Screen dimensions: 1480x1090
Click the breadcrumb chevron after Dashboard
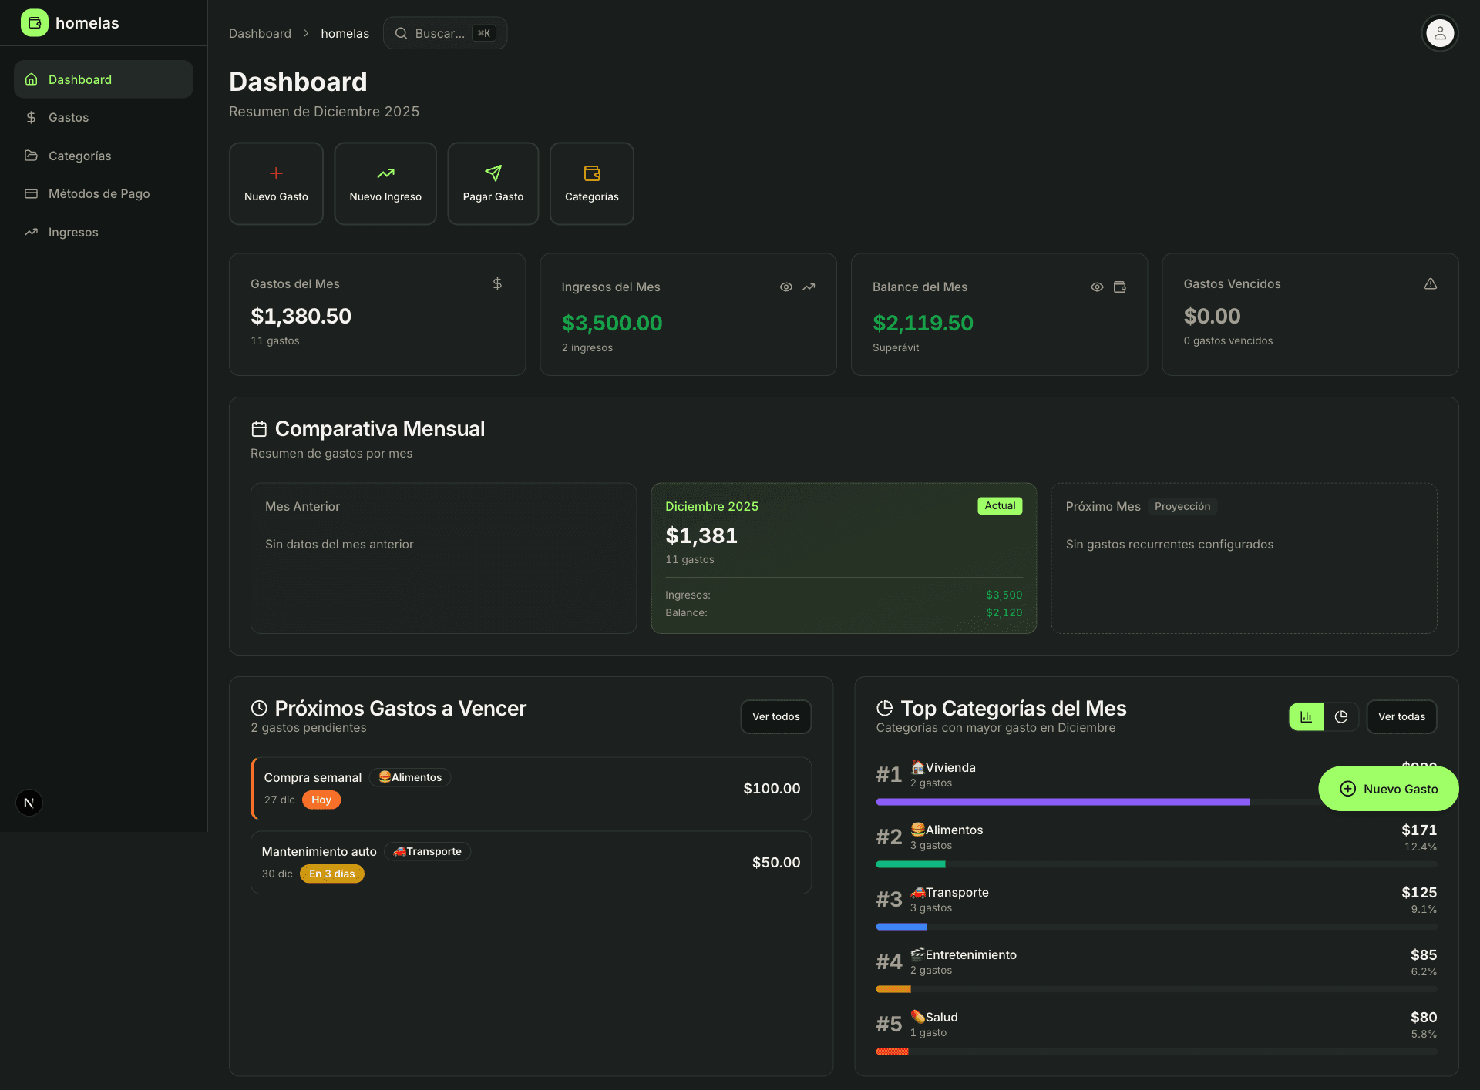[306, 33]
